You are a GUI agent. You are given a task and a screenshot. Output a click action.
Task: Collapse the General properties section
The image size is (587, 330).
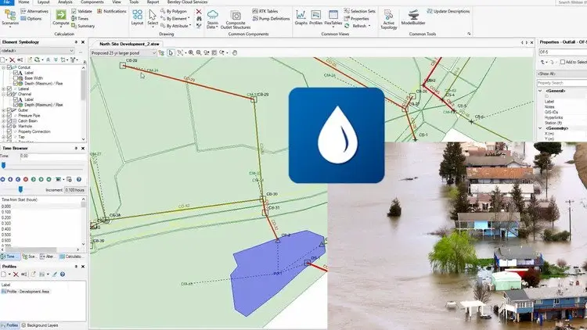540,91
